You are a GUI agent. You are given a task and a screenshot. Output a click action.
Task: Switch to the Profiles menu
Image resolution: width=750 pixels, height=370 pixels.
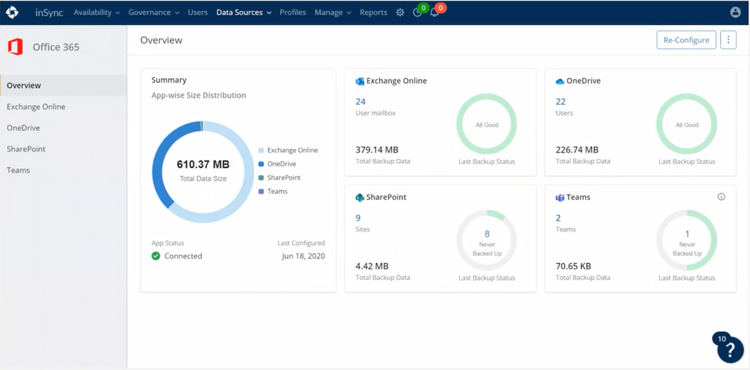[292, 12]
